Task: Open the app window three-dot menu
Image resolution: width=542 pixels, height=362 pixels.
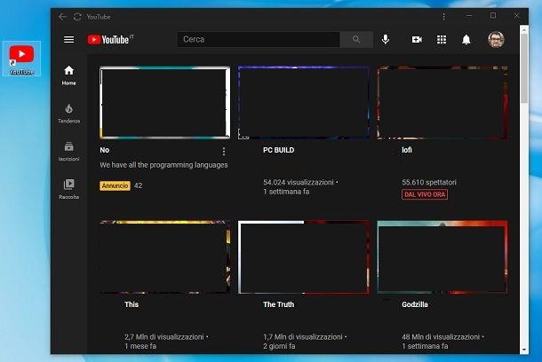Action: tap(444, 17)
